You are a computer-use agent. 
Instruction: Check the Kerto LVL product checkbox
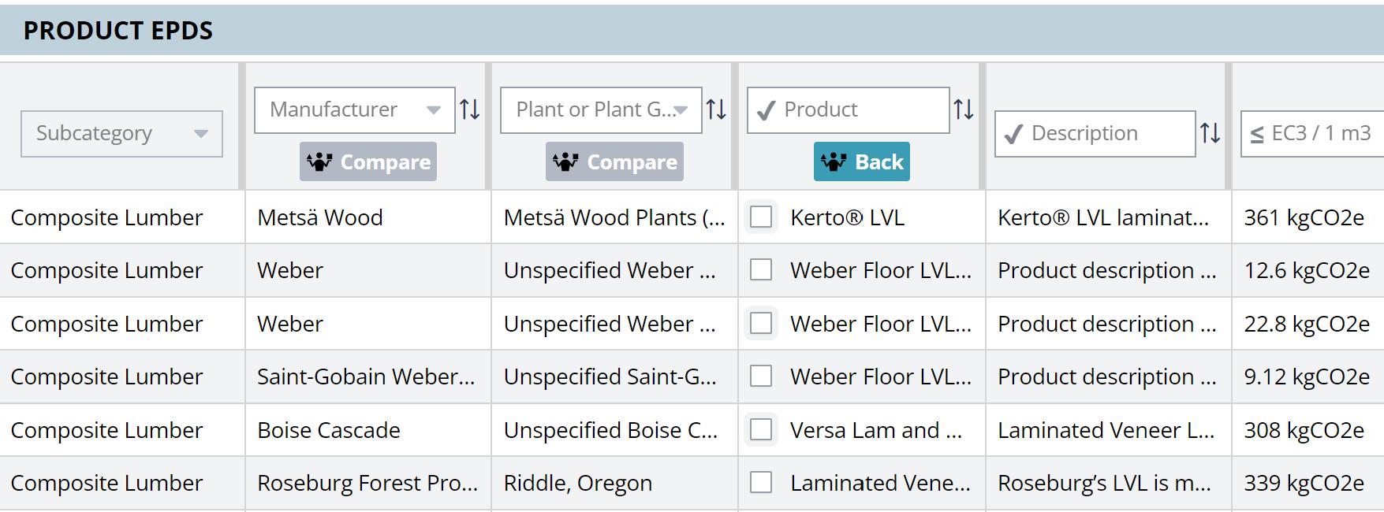tap(761, 217)
